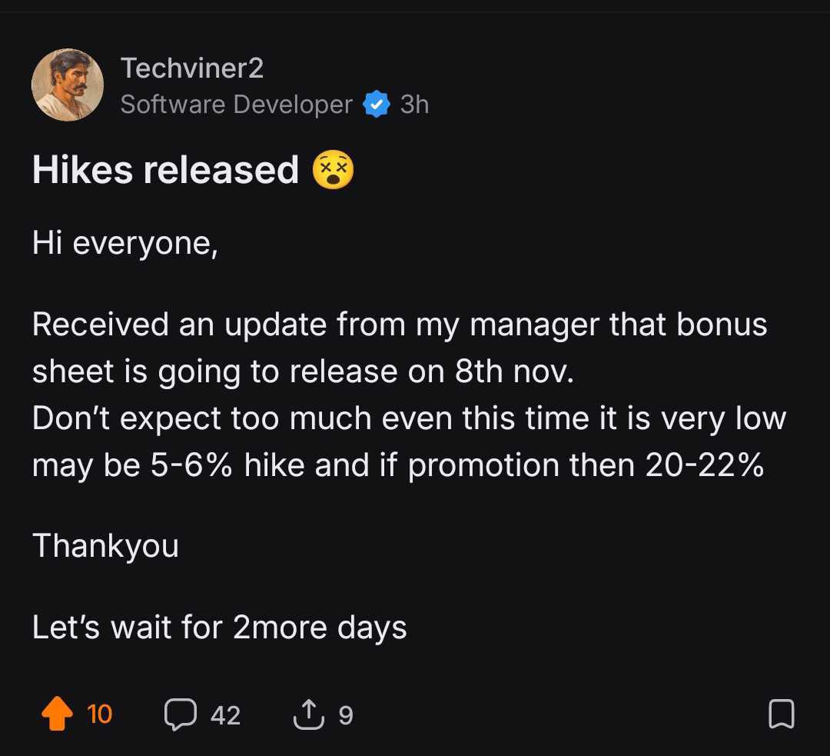Open the "Hikes released" post title
The image size is (830, 756).
click(x=165, y=170)
